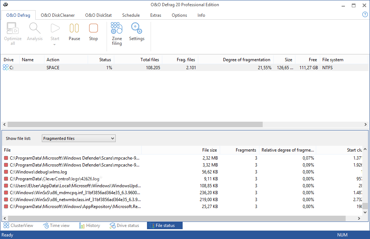Click the 0,09% relative fragmentation value
This screenshot has width=370, height=239.
pyautogui.click(x=308, y=165)
